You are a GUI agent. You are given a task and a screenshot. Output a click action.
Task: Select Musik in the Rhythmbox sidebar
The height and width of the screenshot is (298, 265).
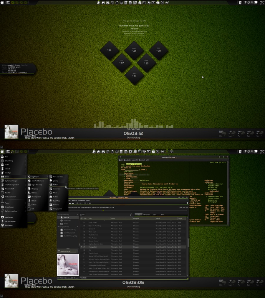pyautogui.click(x=68, y=218)
